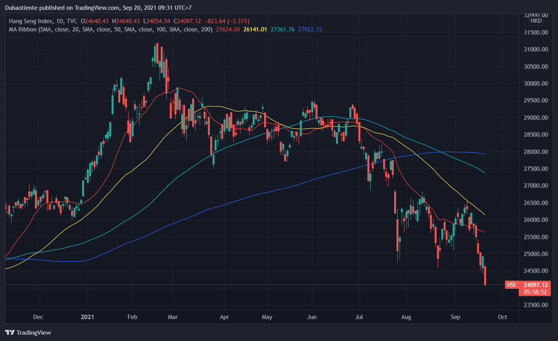
Task: Click the 28000.00 price axis label
Action: (x=536, y=152)
